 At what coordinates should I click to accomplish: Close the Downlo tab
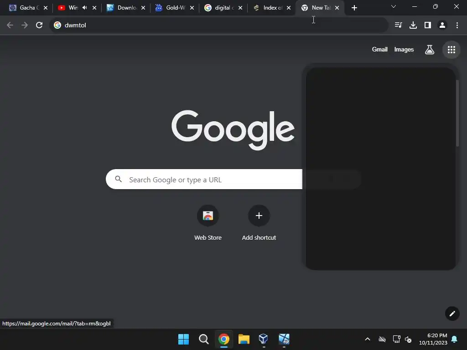pyautogui.click(x=143, y=8)
